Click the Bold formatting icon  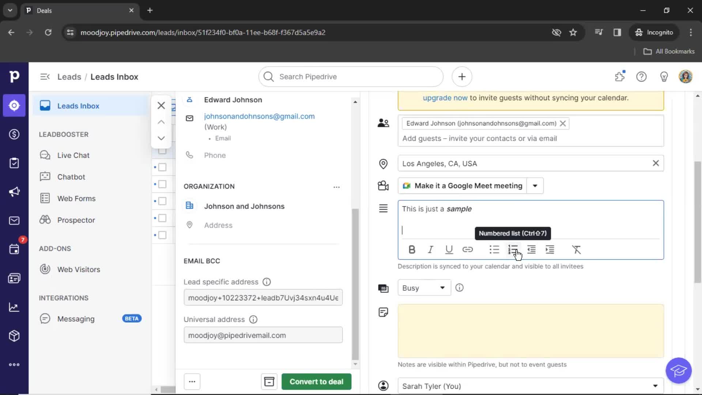412,249
